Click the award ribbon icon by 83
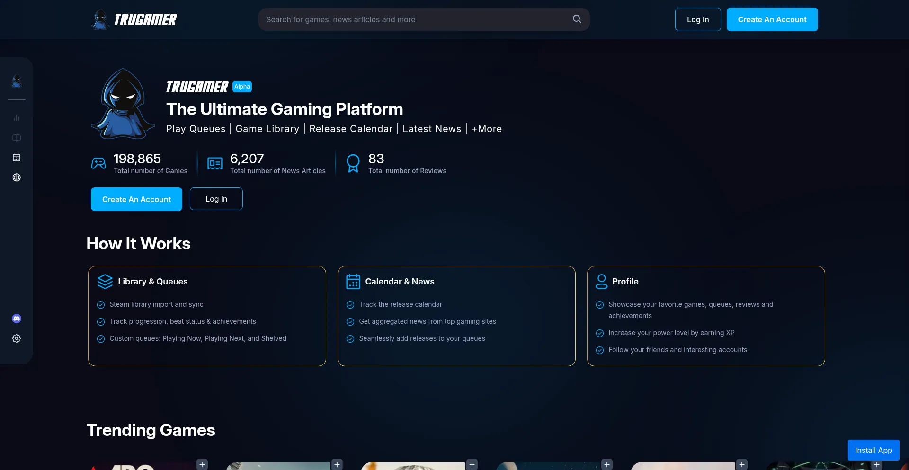The height and width of the screenshot is (470, 909). [353, 163]
